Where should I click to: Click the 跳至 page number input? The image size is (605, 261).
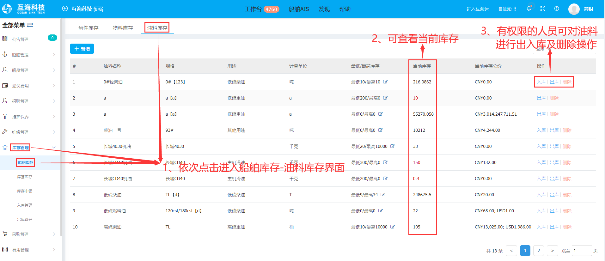[x=582, y=251]
